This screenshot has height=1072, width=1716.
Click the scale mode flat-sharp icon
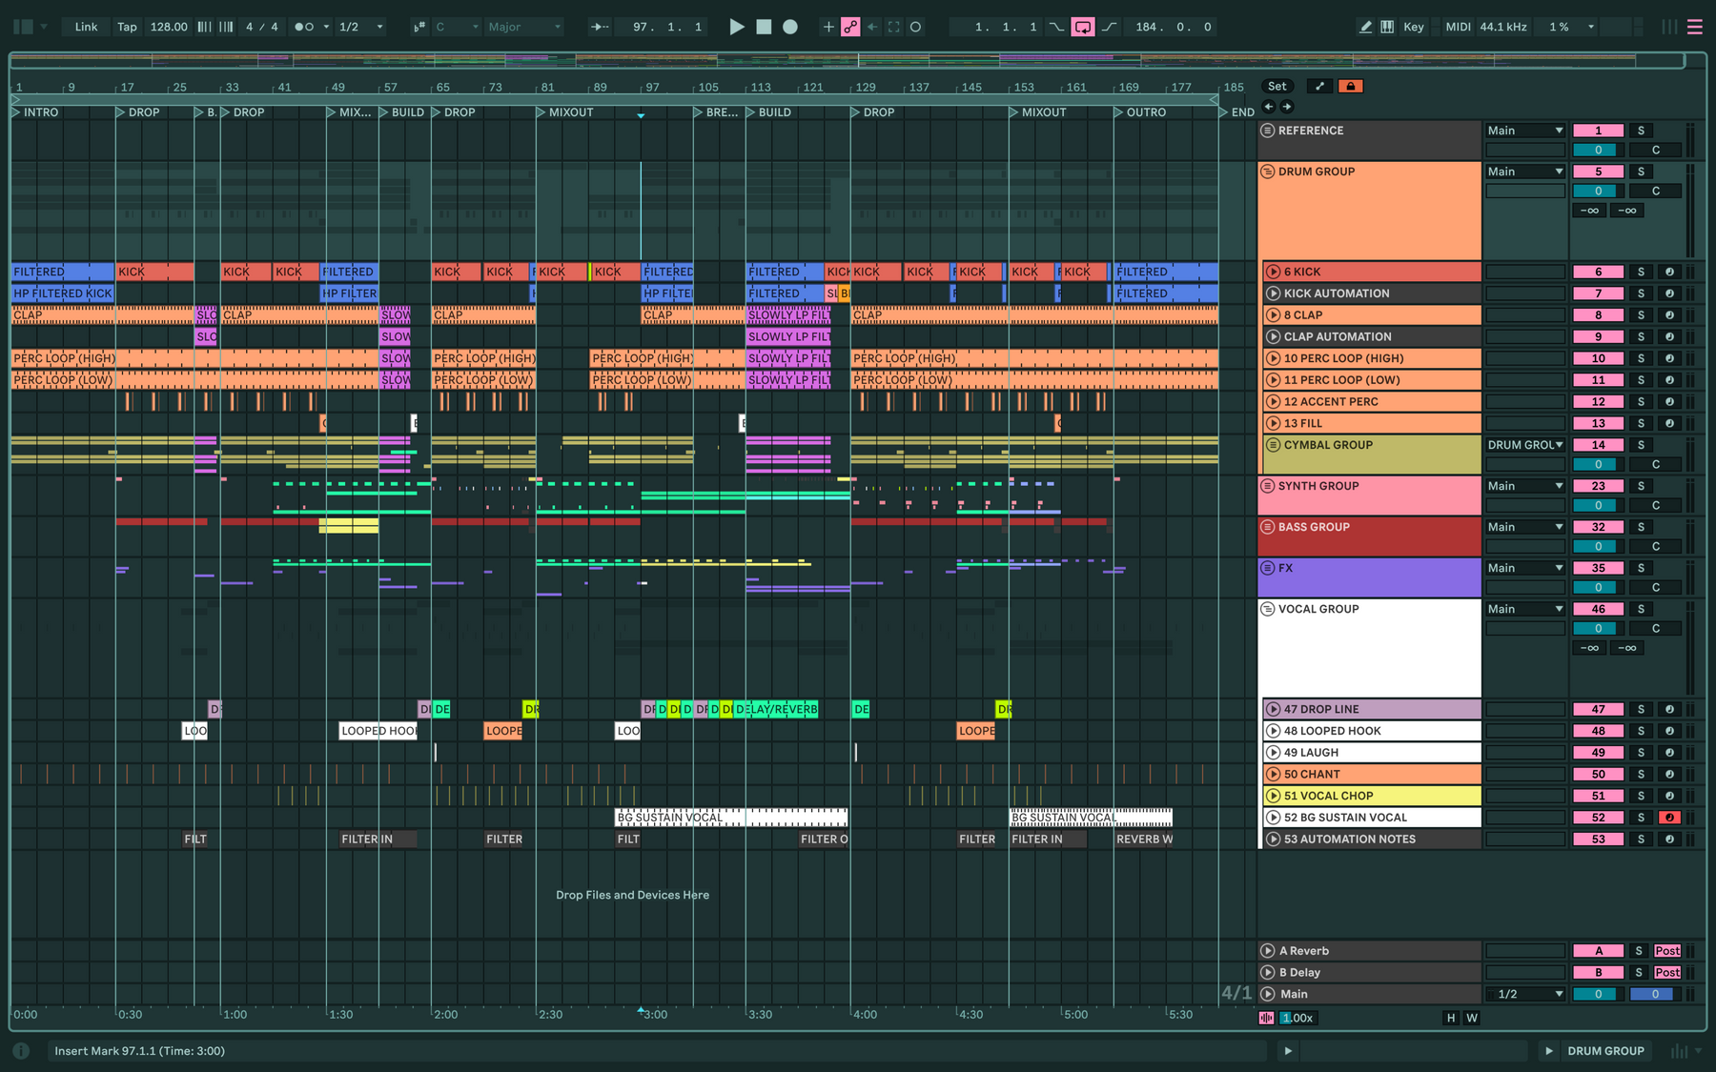[419, 27]
